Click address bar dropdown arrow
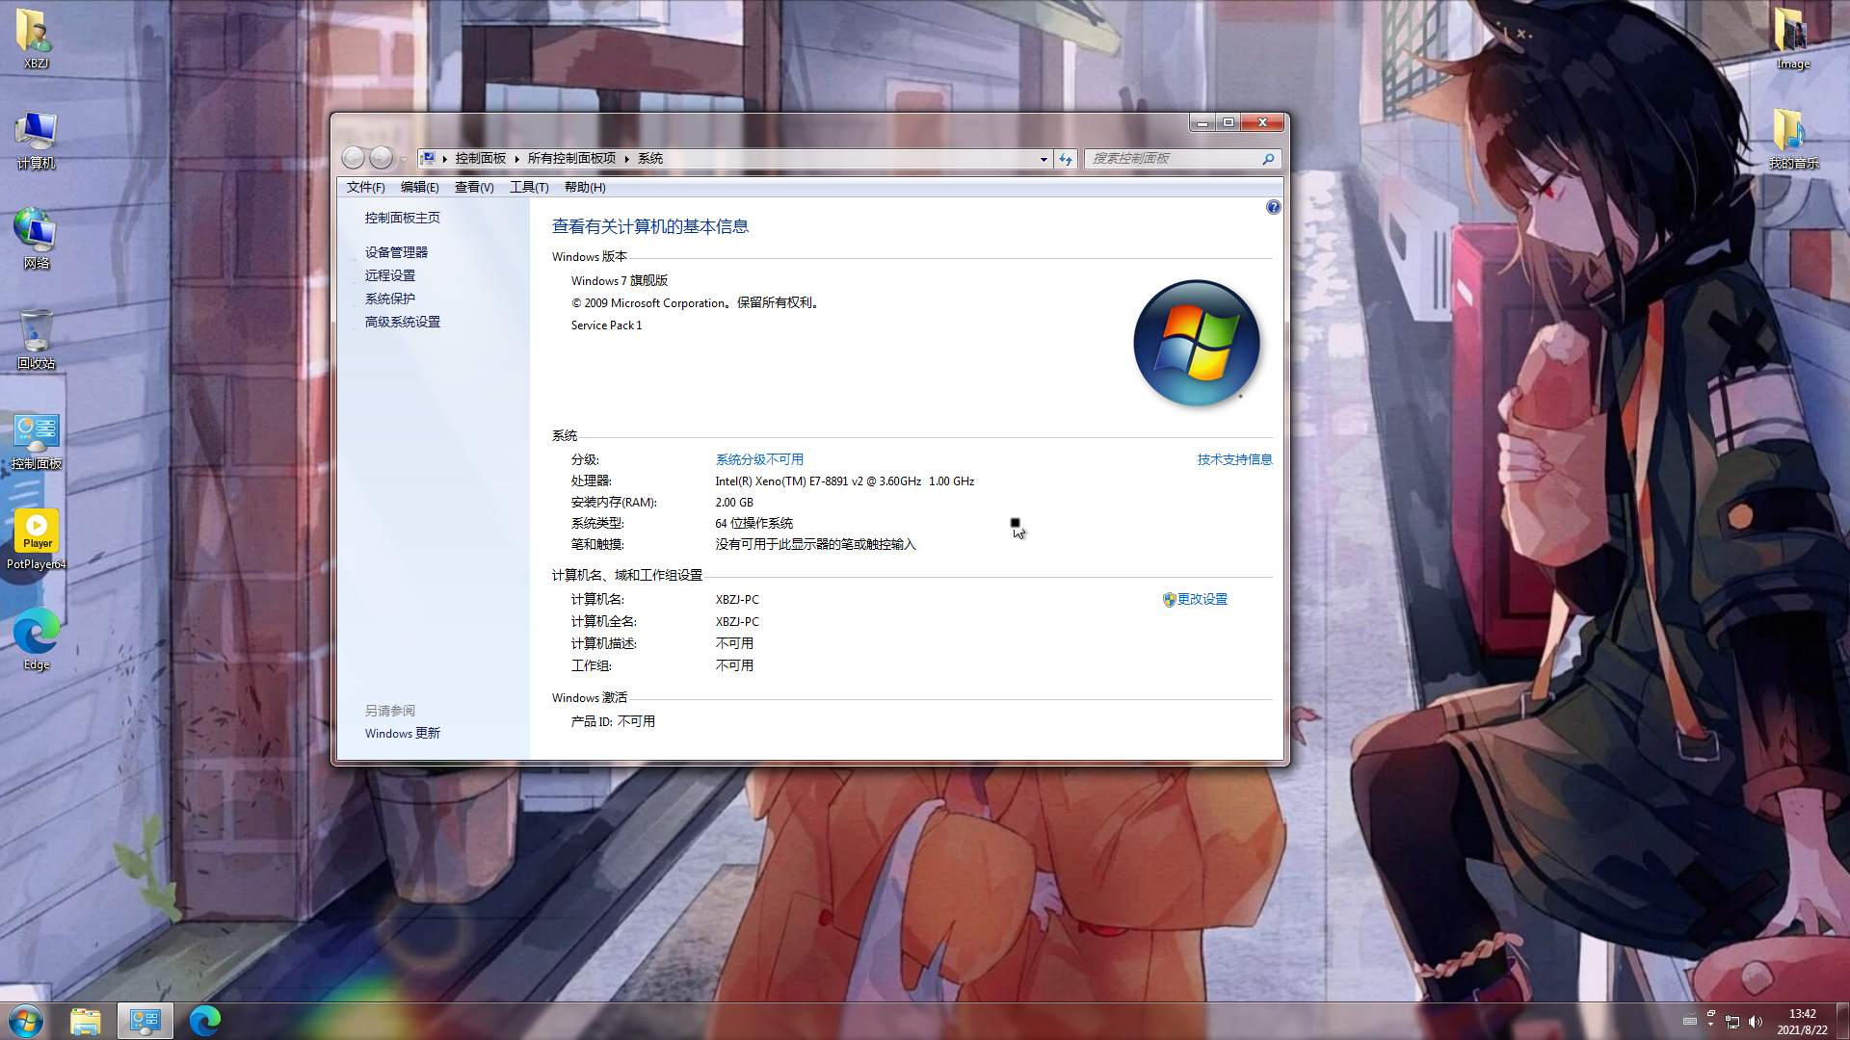This screenshot has width=1850, height=1040. (x=1042, y=156)
